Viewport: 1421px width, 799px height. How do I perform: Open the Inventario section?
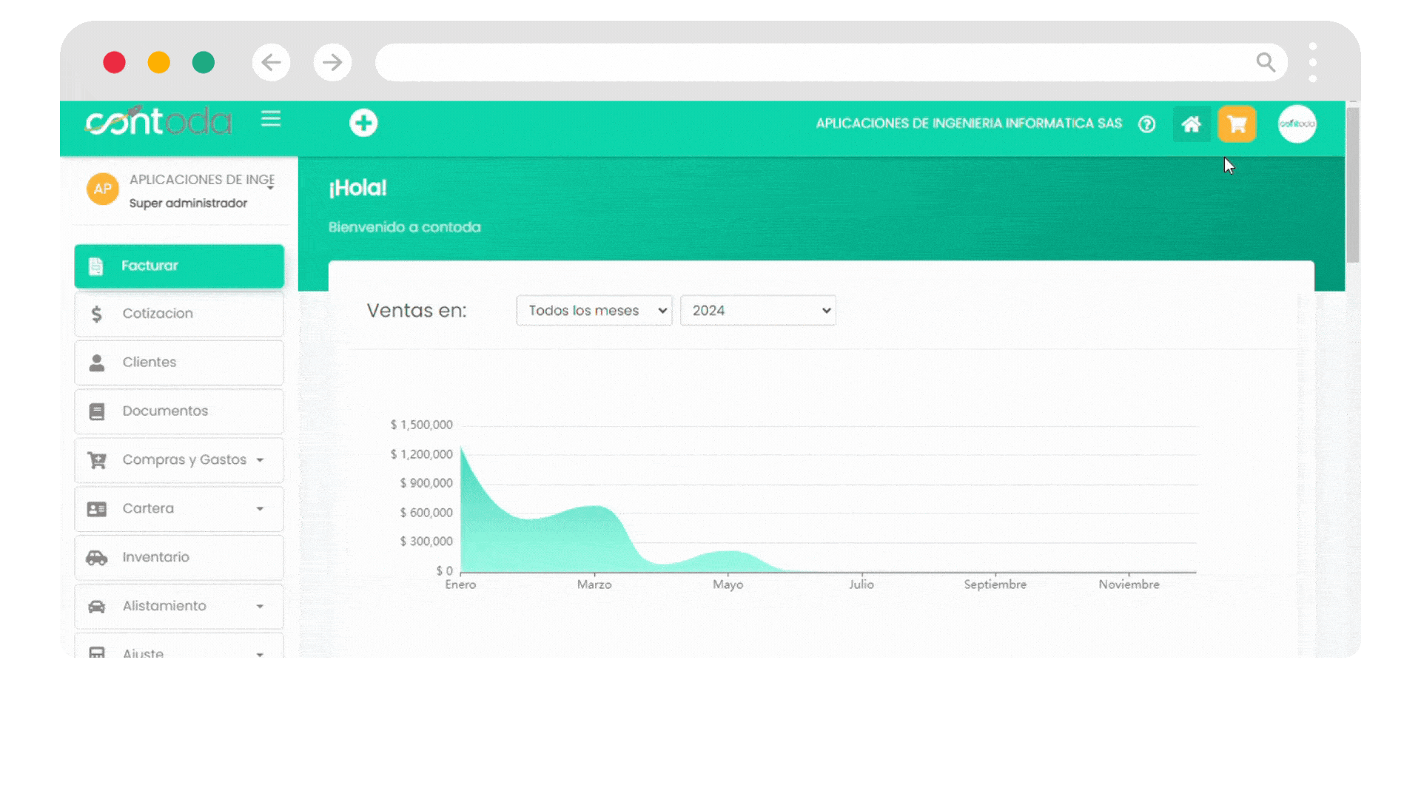coord(179,558)
